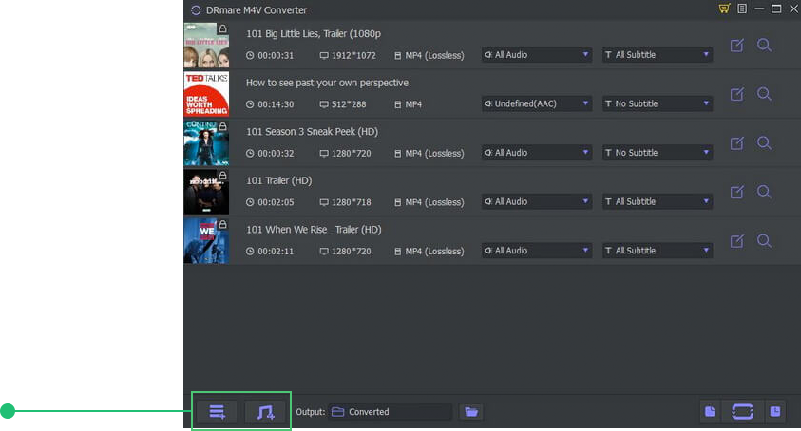Open Undefined(AAC) audio dropdown
This screenshot has width=801, height=431.
[x=537, y=103]
